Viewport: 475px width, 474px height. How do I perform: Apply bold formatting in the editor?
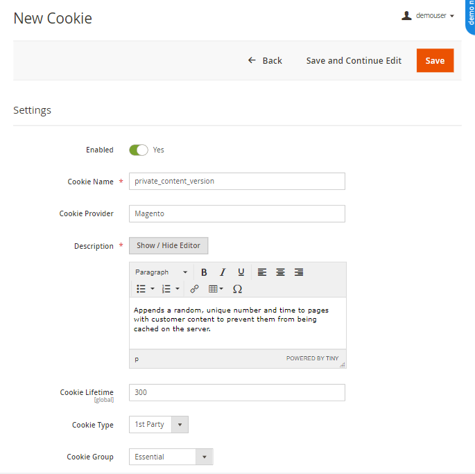(204, 272)
